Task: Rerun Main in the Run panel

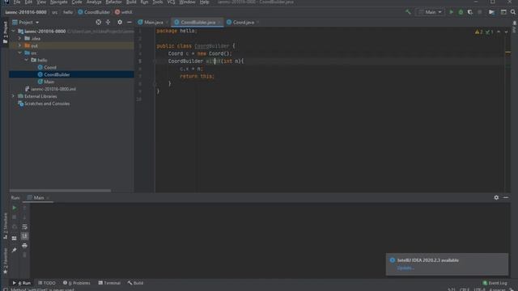Action: tap(15, 208)
